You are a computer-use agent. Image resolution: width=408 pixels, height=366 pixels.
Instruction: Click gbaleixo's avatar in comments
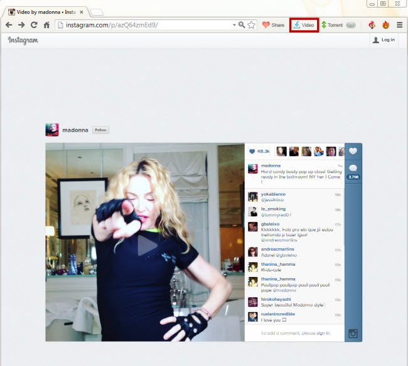click(x=253, y=227)
